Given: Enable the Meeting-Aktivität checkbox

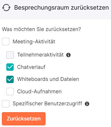Looking at the screenshot, I should [x=5, y=42].
